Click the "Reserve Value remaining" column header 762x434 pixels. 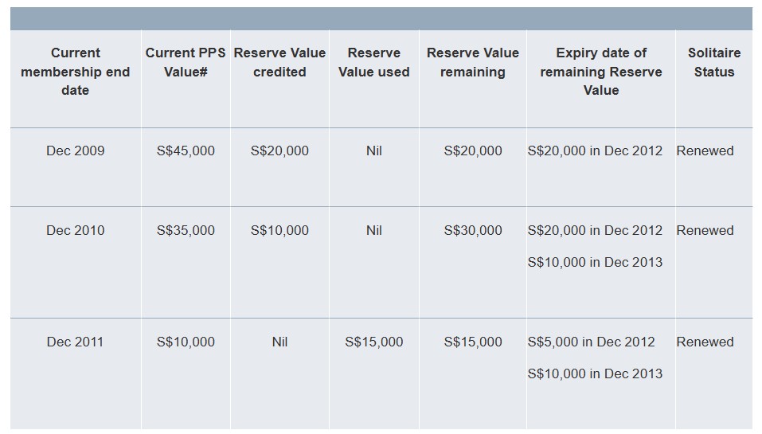coord(472,62)
